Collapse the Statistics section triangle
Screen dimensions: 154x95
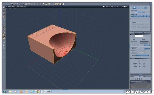click(x=131, y=58)
